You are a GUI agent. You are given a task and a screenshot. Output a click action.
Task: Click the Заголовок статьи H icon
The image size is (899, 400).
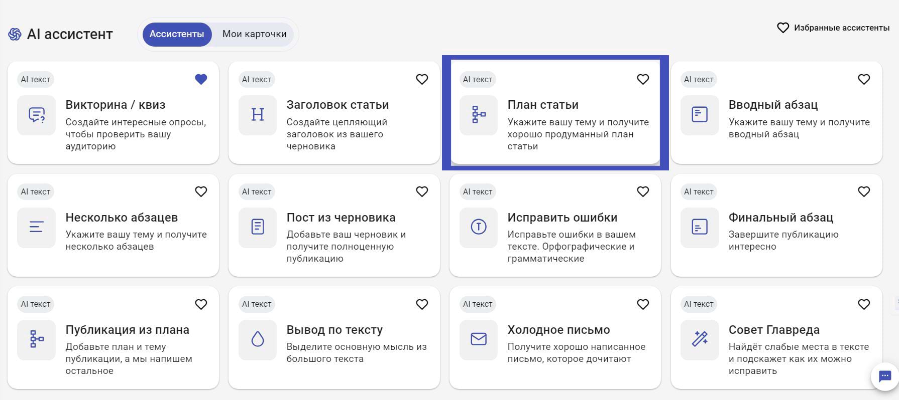tap(257, 115)
